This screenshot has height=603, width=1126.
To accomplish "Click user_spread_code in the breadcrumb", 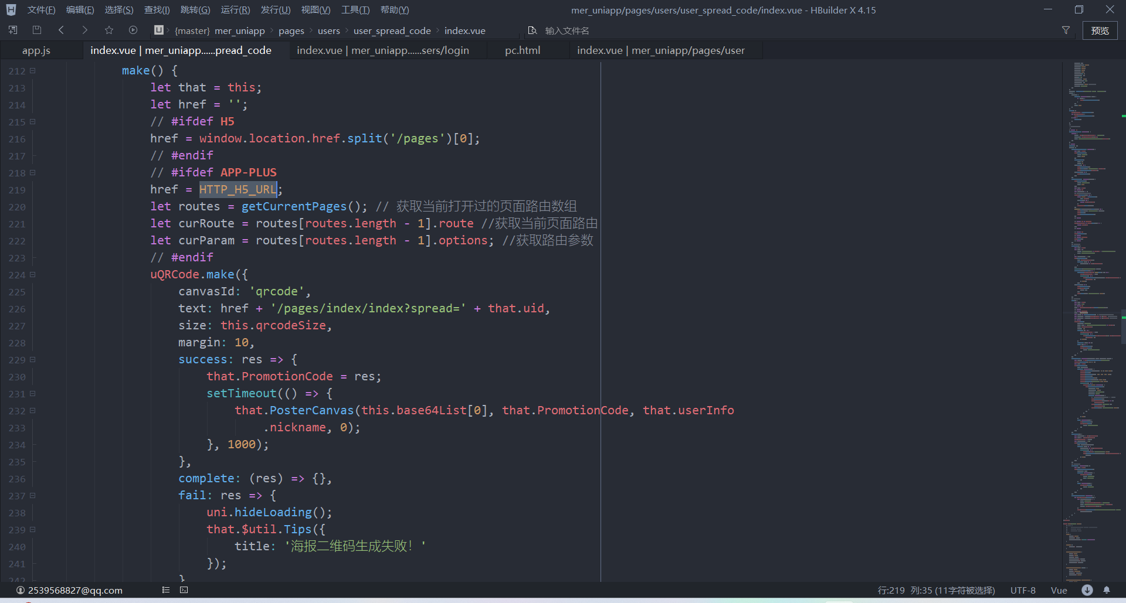I will click(x=392, y=30).
